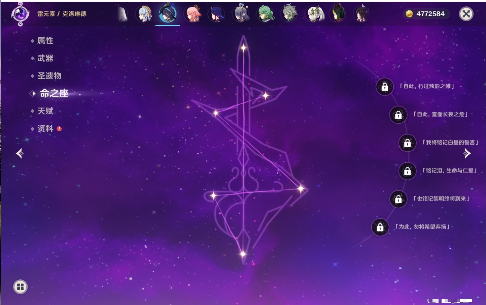
Task: Choose the dark-green-haired character with black feathers
Action: coord(338,13)
